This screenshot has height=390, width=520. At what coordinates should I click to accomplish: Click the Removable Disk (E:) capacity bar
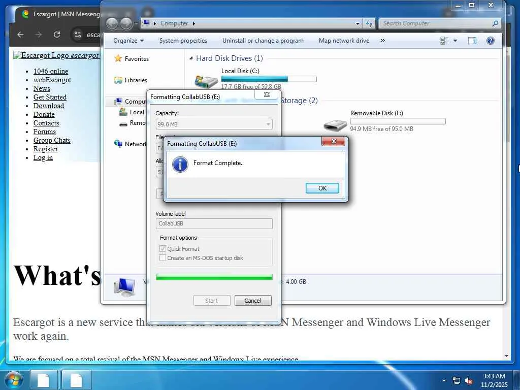(398, 121)
